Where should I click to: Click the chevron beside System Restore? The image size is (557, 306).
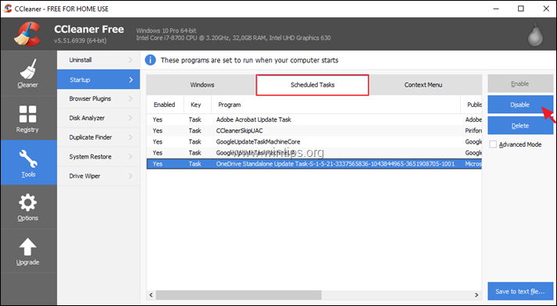(x=130, y=157)
